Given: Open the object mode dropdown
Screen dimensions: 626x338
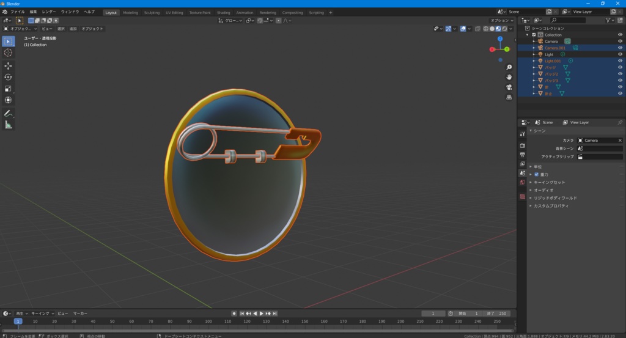Looking at the screenshot, I should (x=20, y=29).
